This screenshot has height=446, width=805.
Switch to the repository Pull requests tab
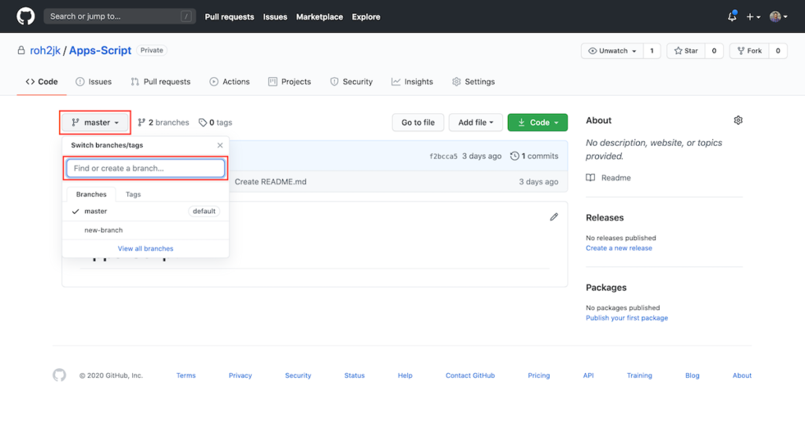point(160,82)
